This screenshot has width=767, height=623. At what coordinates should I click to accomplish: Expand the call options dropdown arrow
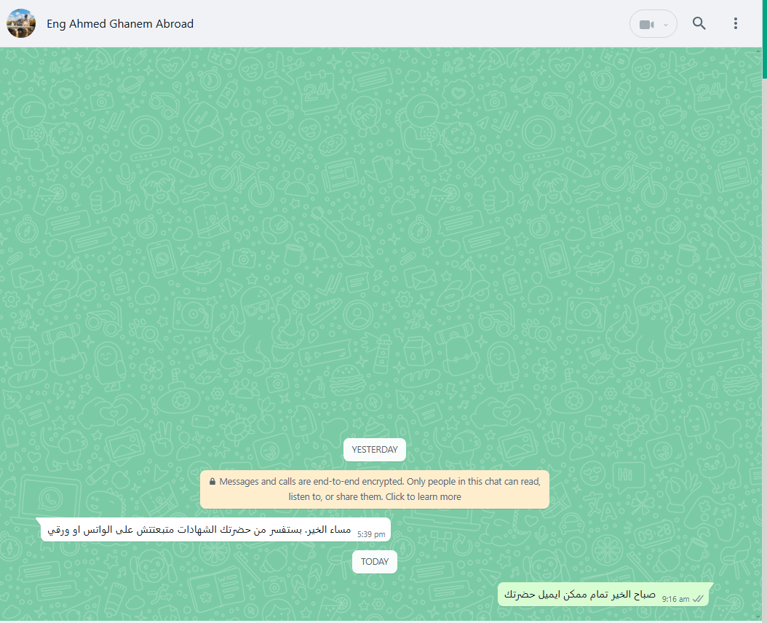tap(666, 25)
